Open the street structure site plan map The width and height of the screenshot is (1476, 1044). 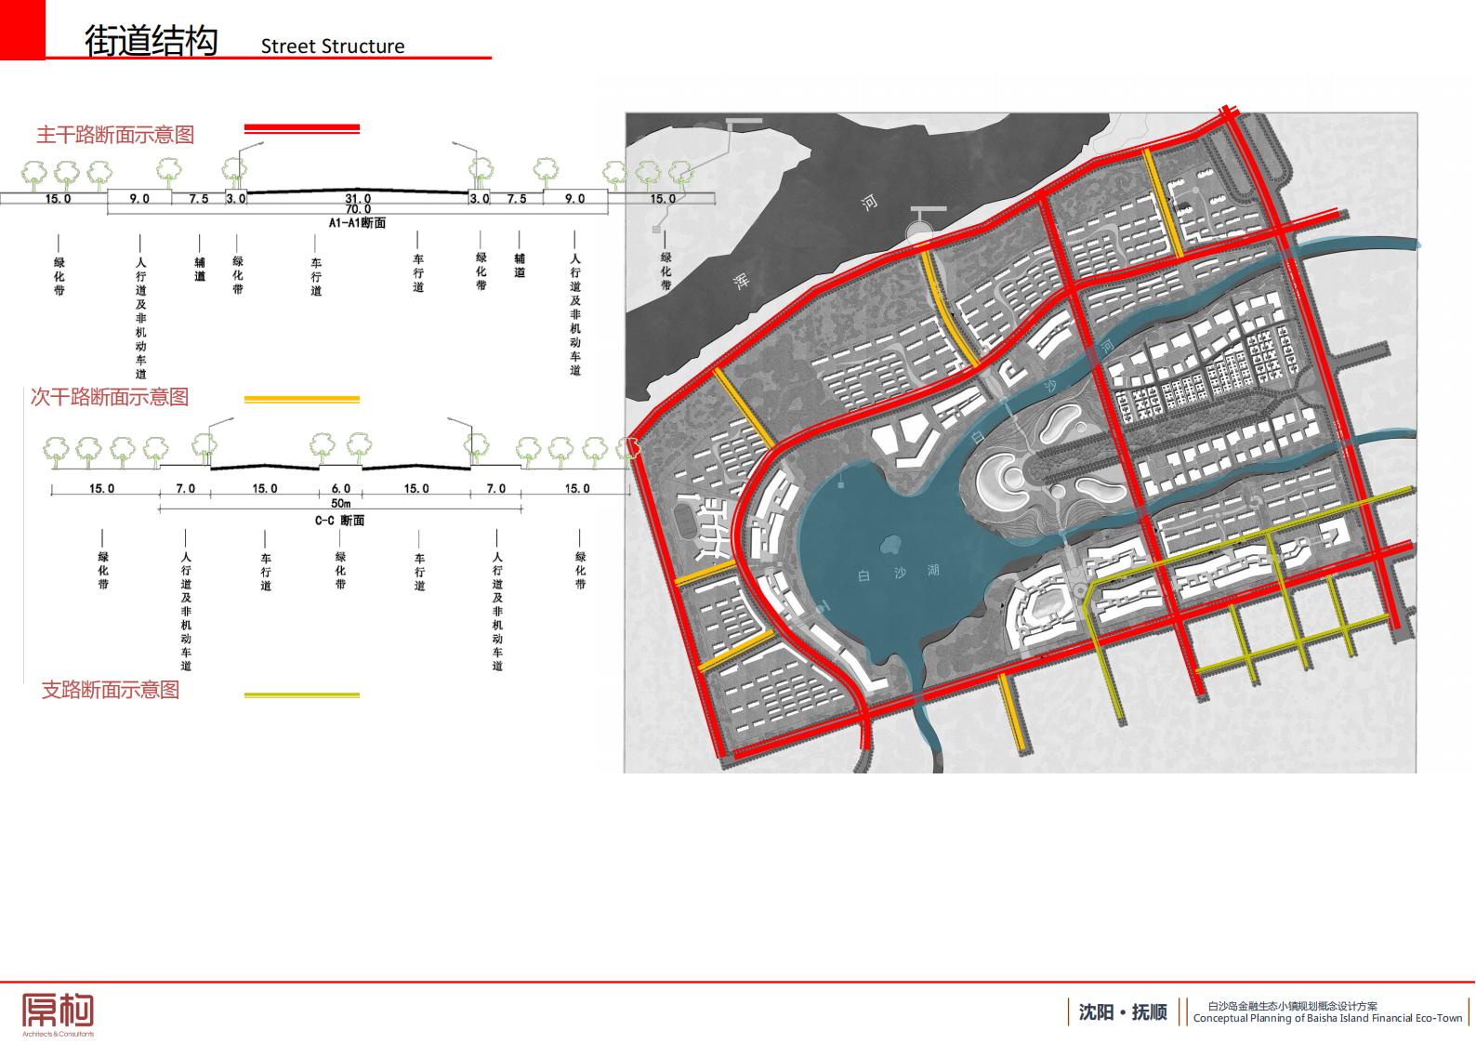click(1021, 443)
